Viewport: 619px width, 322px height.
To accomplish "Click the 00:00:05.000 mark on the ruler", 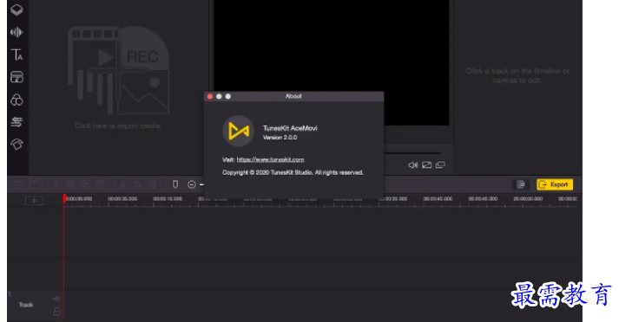I will (x=122, y=199).
